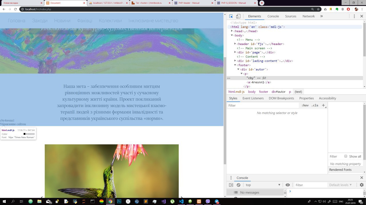
Task: Open the console drawer three-dot menu
Action: [x=231, y=178]
